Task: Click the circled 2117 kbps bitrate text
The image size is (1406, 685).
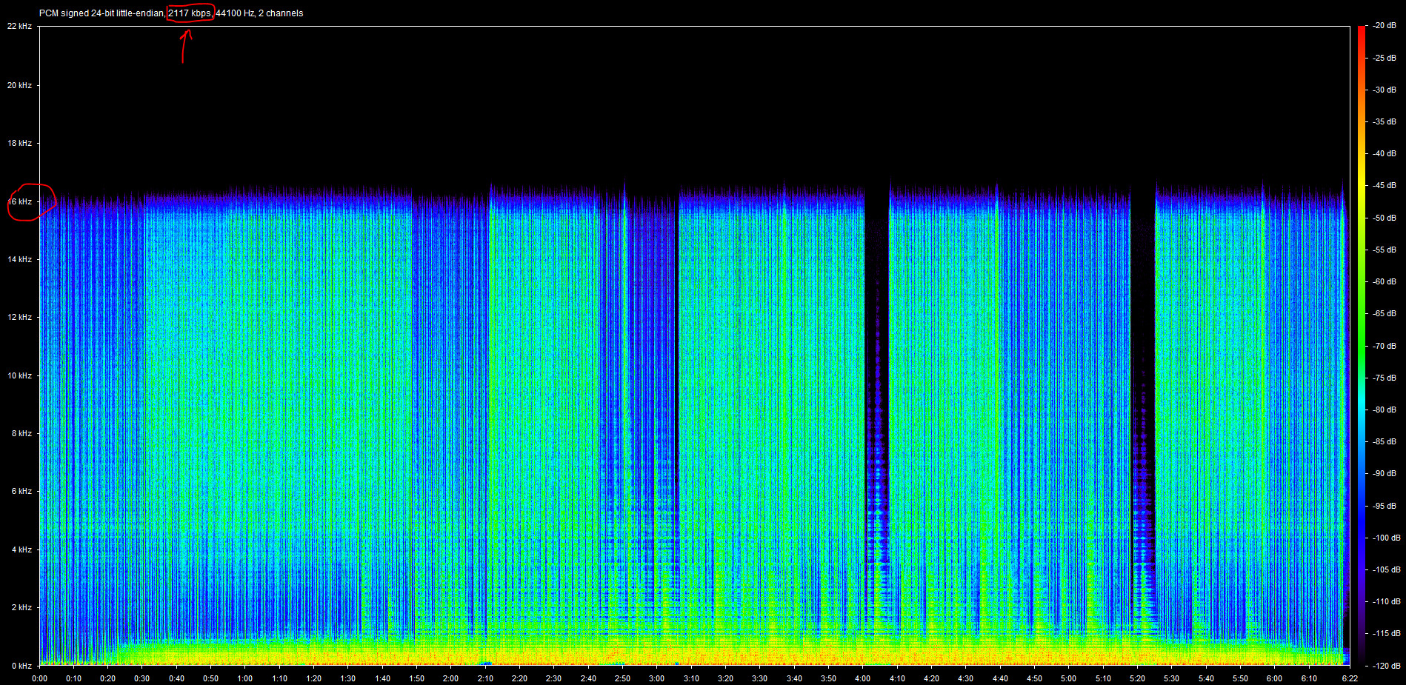Action: pos(190,13)
